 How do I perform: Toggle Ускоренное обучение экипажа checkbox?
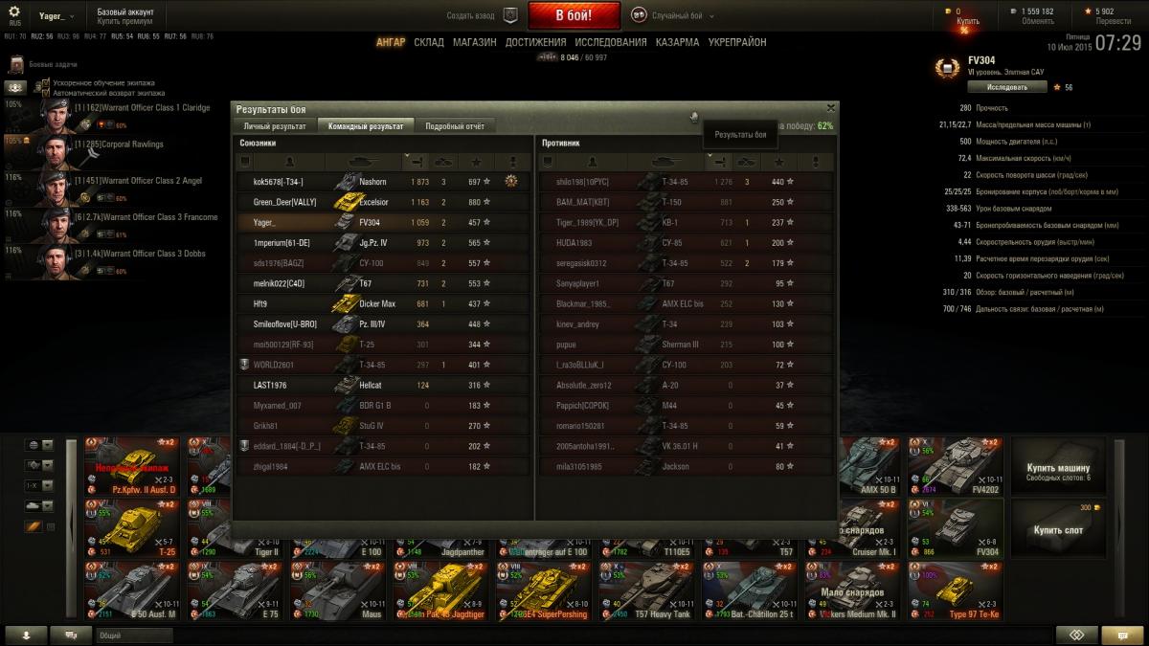[x=45, y=83]
